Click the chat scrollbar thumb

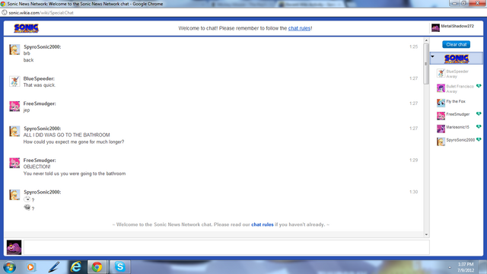click(x=426, y=64)
